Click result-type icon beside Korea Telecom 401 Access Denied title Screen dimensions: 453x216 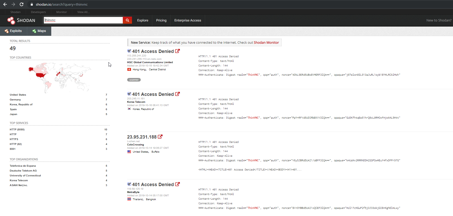pyautogui.click(x=129, y=94)
